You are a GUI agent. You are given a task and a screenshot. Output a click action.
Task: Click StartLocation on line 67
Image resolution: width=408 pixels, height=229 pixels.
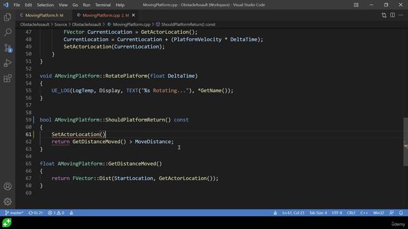[134, 178]
